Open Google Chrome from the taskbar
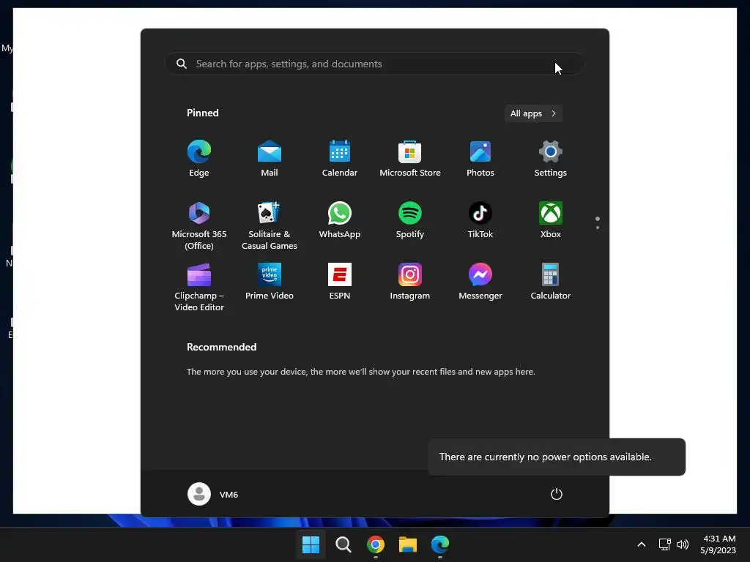The width and height of the screenshot is (750, 562). click(376, 544)
